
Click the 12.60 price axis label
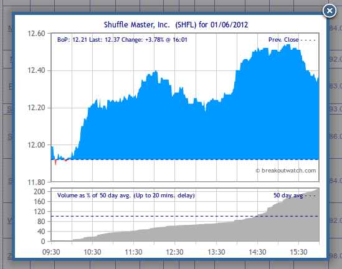point(36,34)
